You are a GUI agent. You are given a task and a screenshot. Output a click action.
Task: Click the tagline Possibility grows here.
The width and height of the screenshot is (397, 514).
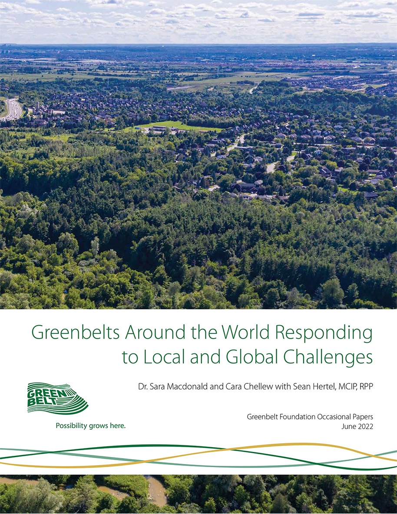[x=90, y=426]
